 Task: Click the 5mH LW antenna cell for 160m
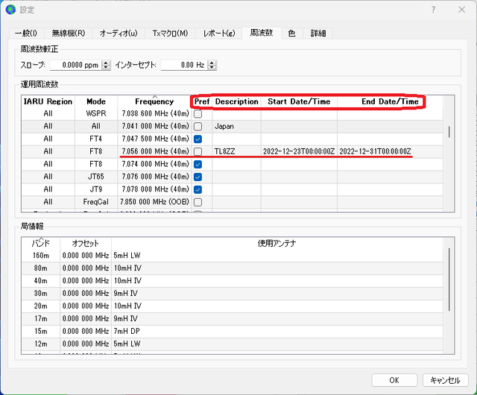[277, 256]
